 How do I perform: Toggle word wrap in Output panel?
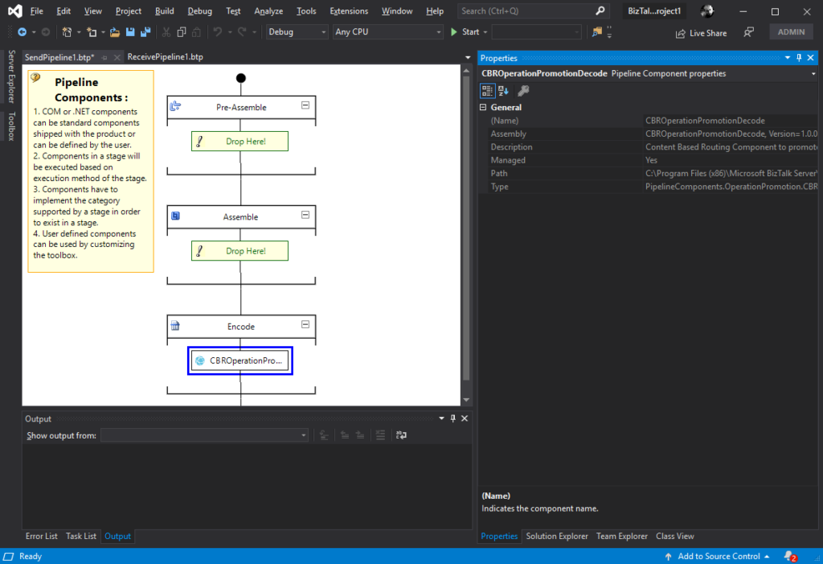400,435
